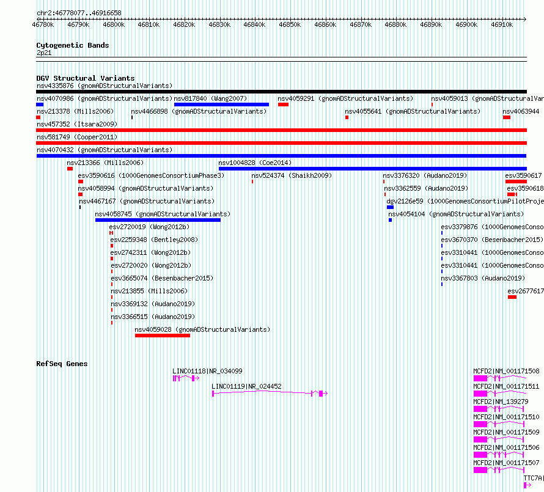Click the LINC01119 gene glyph
Image resolution: width=544 pixels, height=492 pixels.
pos(270,394)
